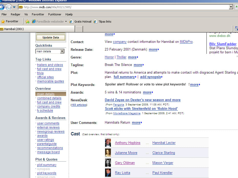Click the Horror genre link
238x178 pixels.
coord(109,57)
